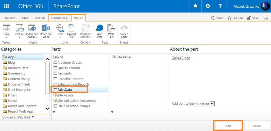The width and height of the screenshot is (271, 131).
Task: Open the settings gear menu
Action: (207, 6)
